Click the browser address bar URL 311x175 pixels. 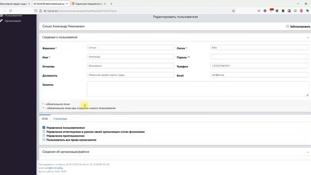click(x=80, y=11)
